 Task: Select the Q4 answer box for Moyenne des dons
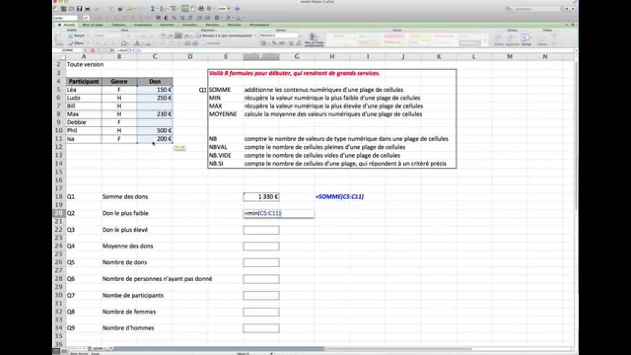point(261,246)
